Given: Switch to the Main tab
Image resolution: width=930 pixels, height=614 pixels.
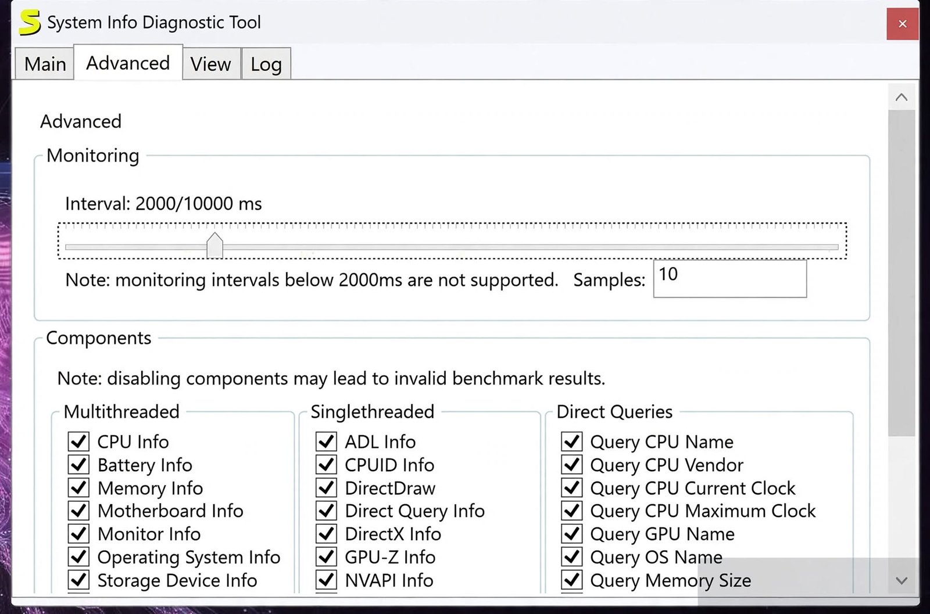Looking at the screenshot, I should 45,64.
